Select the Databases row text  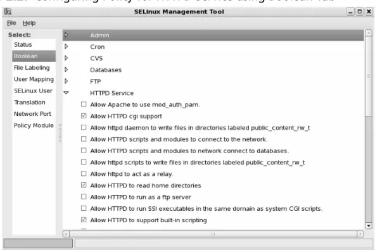pyautogui.click(x=106, y=70)
